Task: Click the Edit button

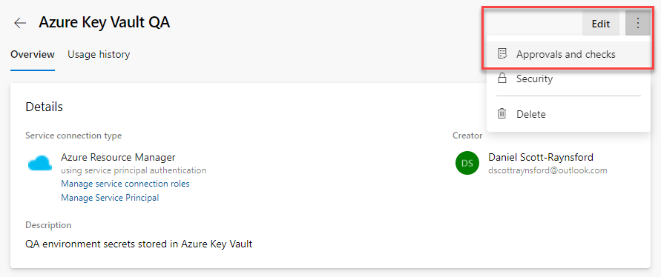Action: pos(601,24)
